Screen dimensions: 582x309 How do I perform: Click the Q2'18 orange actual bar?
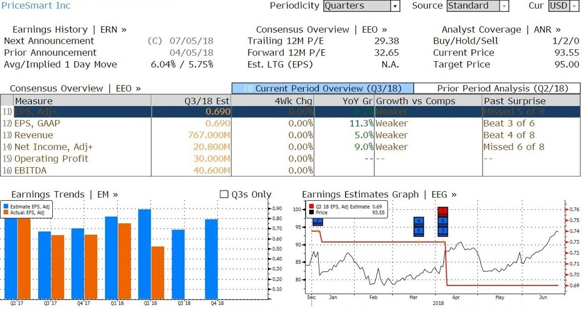pyautogui.click(x=158, y=273)
